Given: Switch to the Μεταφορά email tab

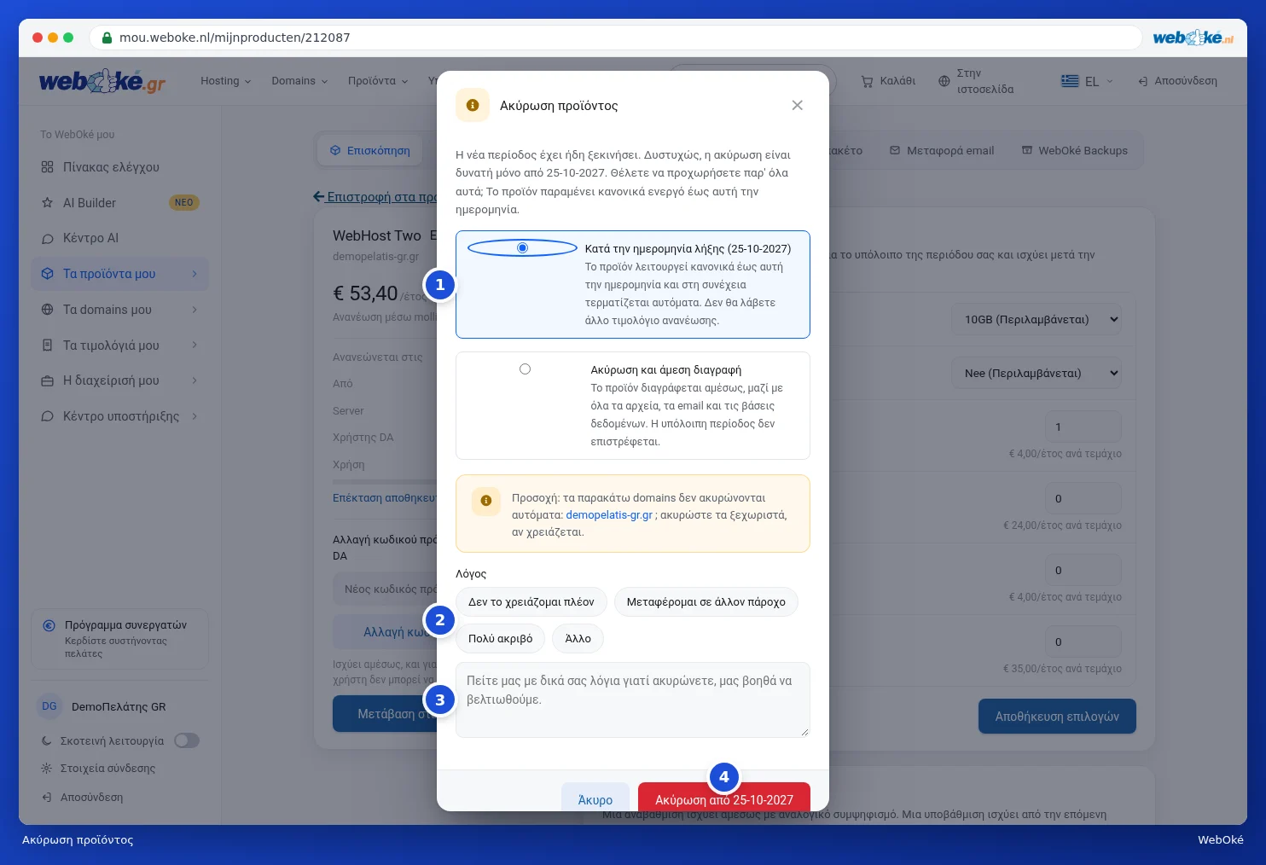Looking at the screenshot, I should pos(942,151).
